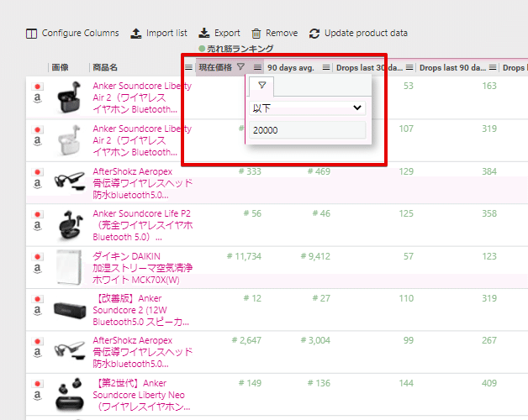The height and width of the screenshot is (420, 528).
Task: Click rank value # 2,647
Action: pyautogui.click(x=246, y=340)
